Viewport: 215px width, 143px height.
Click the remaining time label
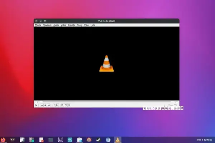(x=176, y=102)
